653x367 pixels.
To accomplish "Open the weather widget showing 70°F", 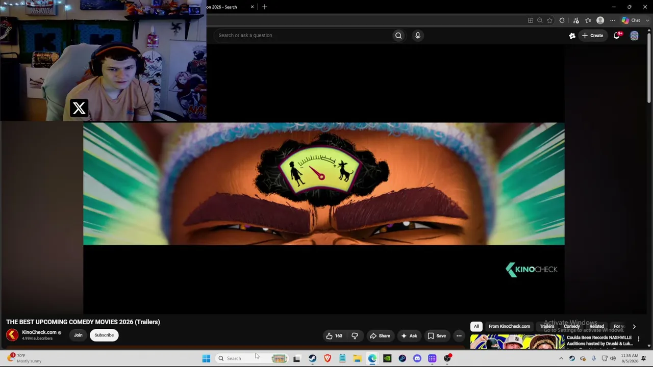I will pos(25,358).
